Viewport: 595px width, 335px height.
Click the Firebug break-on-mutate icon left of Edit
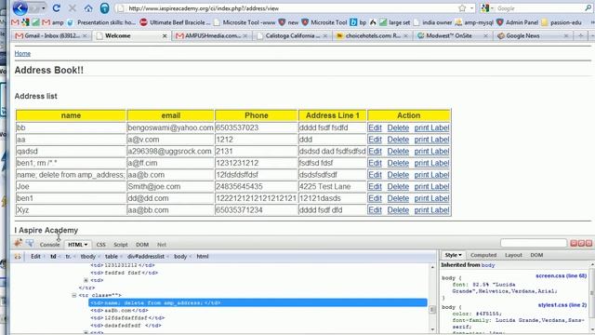tap(18, 257)
